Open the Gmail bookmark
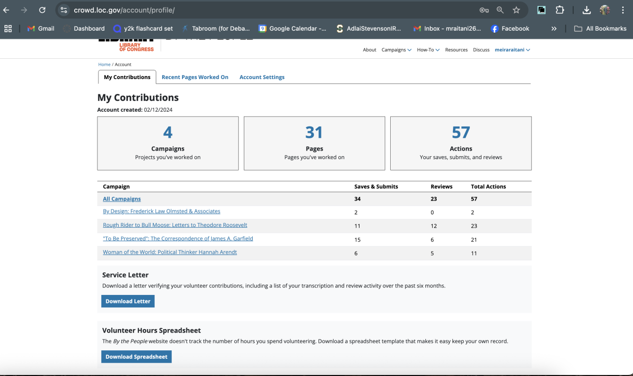Viewport: 633px width, 376px height. [41, 29]
